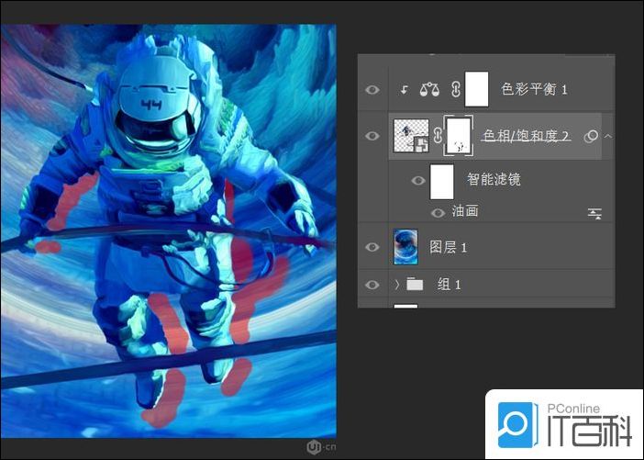Image resolution: width=644 pixels, height=460 pixels.
Task: Toggle visibility of 组 1 group
Action: click(x=372, y=285)
